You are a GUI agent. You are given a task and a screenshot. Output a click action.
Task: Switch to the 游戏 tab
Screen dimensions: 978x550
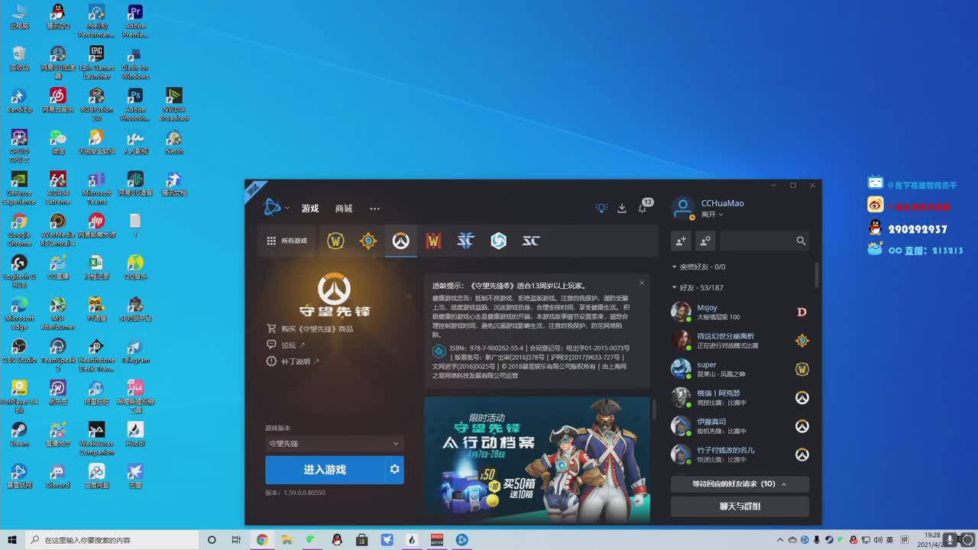click(x=310, y=209)
